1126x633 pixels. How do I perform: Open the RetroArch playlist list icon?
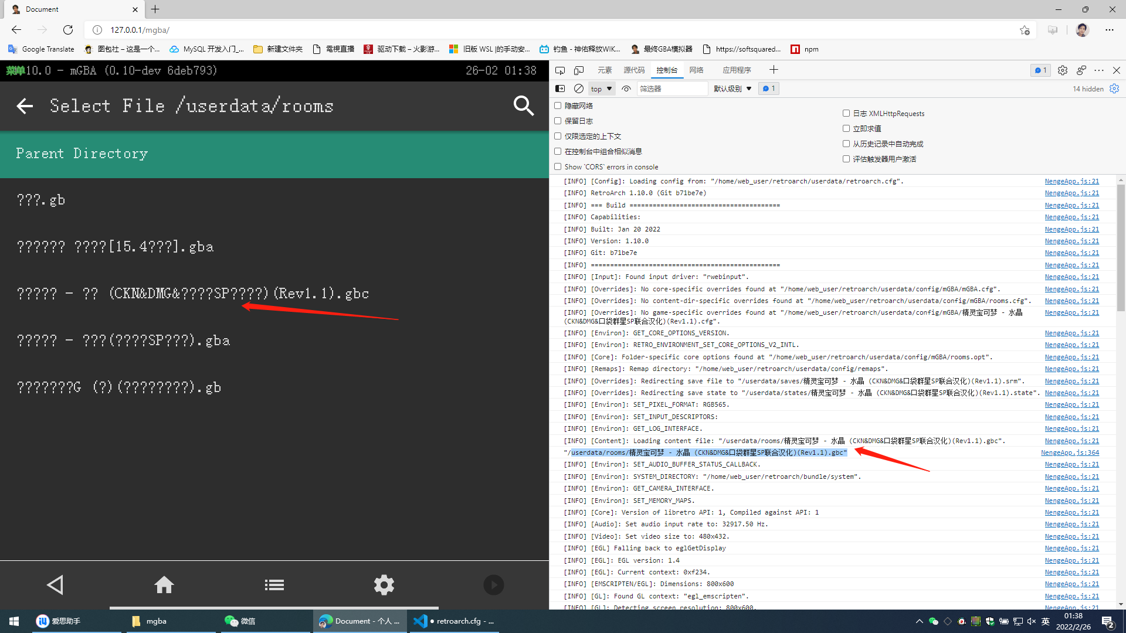274,584
